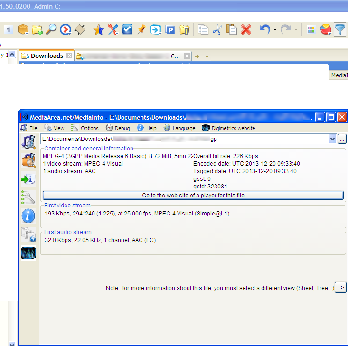
Task: Click the waveform icon in MediaInfo sidebar
Action: click(x=28, y=253)
